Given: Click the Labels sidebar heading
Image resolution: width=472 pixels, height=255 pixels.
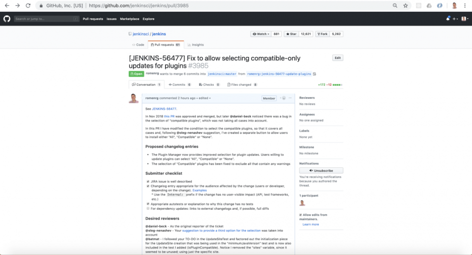Looking at the screenshot, I should tap(304, 131).
